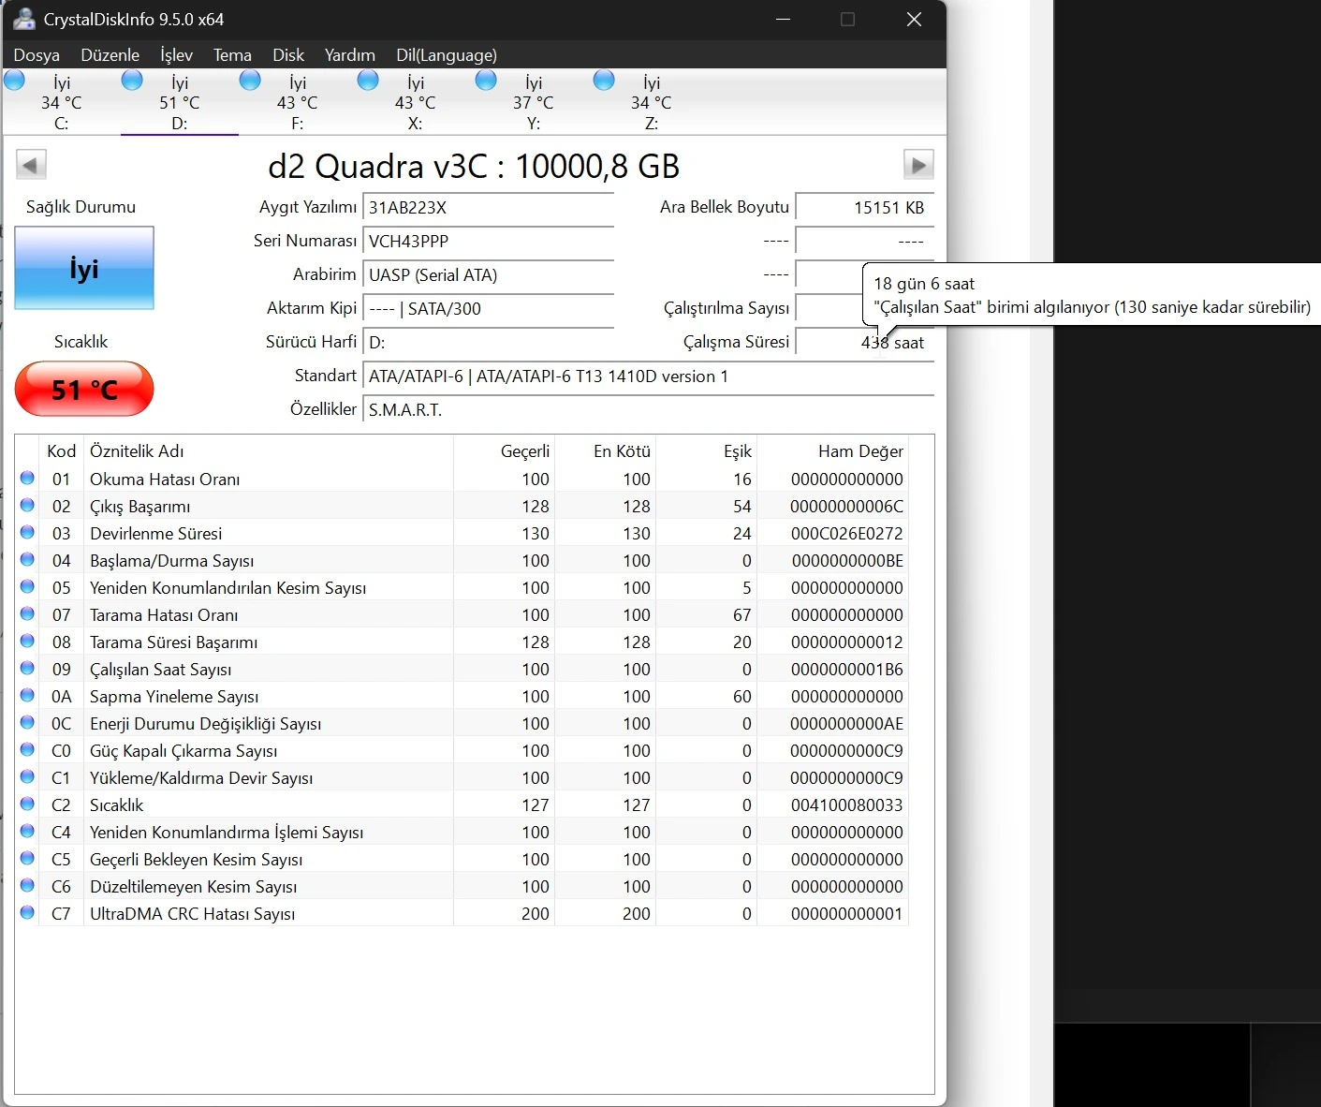Select drive Z: status orb

(605, 81)
